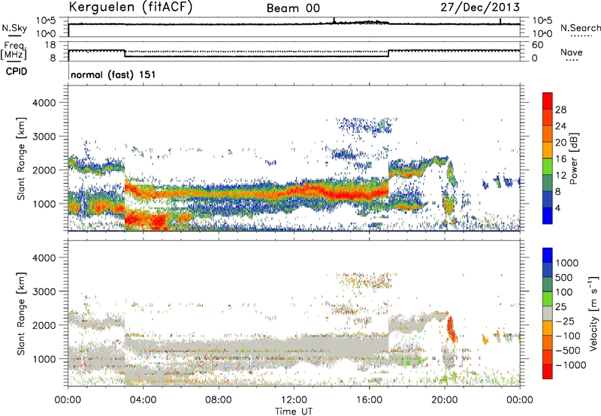Click the blue bottom of power colorbar

tap(548, 216)
